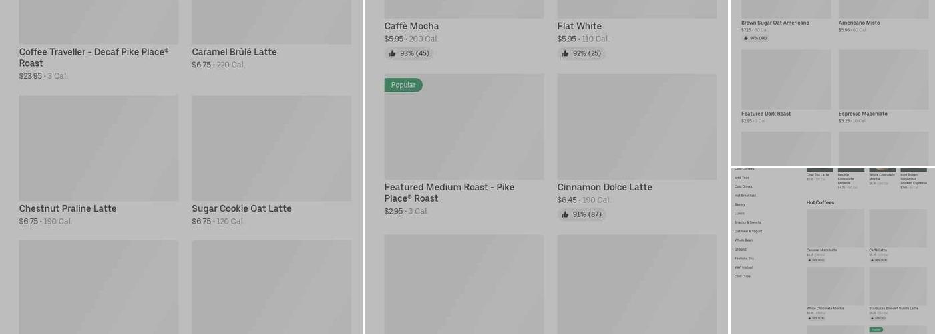The width and height of the screenshot is (935, 334).
Task: Click thumbs-up rating under Starbucks Blonde Vanilla Latte
Action: pos(878,318)
